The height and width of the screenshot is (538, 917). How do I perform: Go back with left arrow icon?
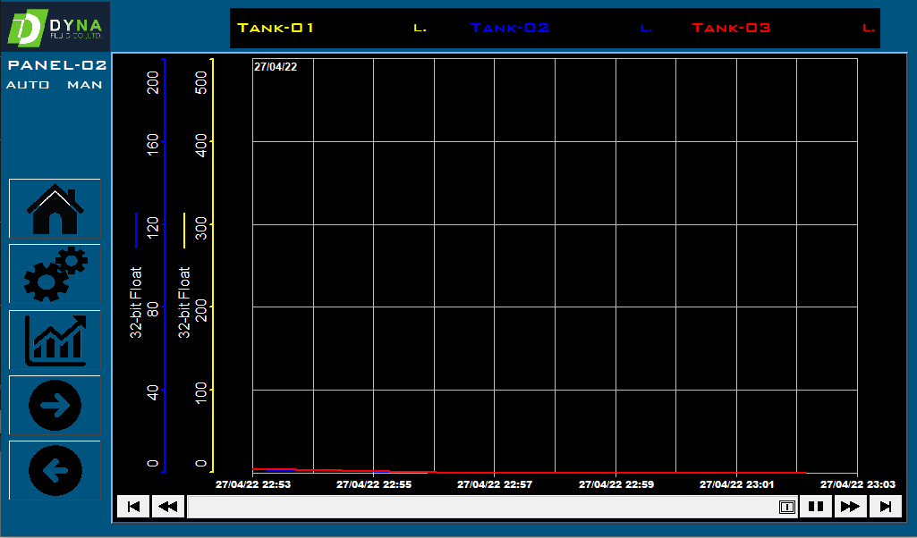pyautogui.click(x=55, y=470)
